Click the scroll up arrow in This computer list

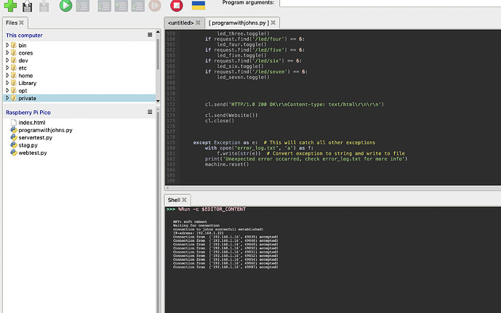pyautogui.click(x=158, y=32)
